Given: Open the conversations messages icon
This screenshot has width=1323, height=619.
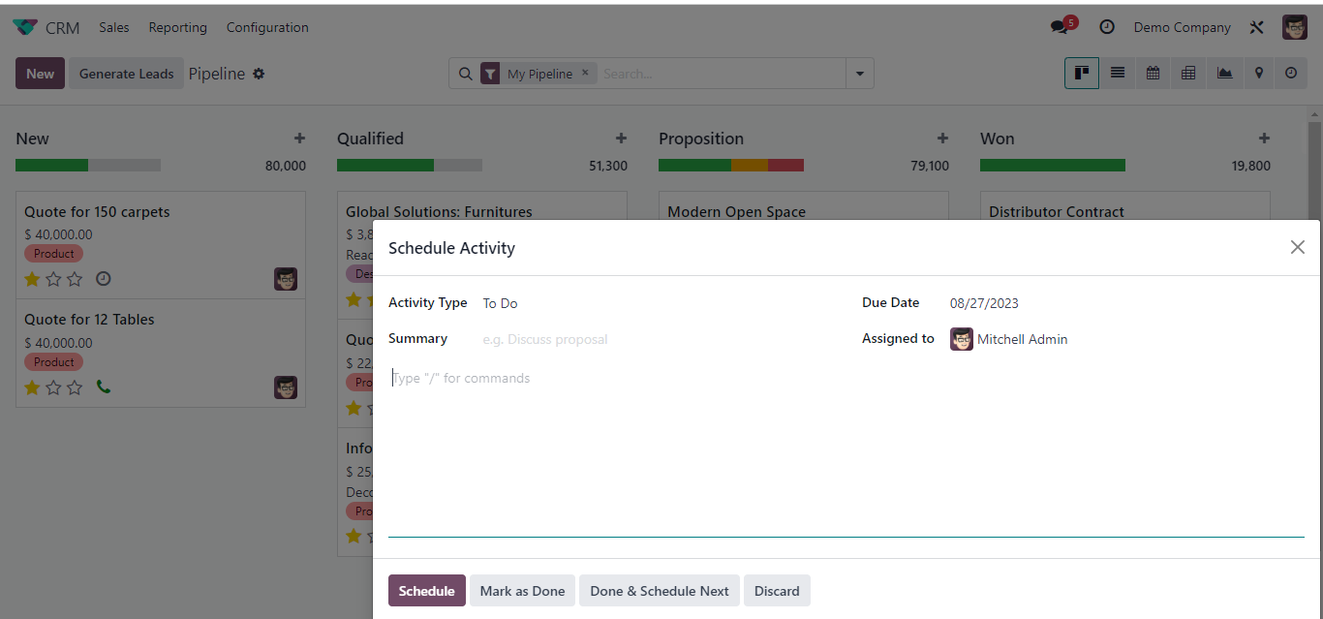Looking at the screenshot, I should [x=1060, y=27].
